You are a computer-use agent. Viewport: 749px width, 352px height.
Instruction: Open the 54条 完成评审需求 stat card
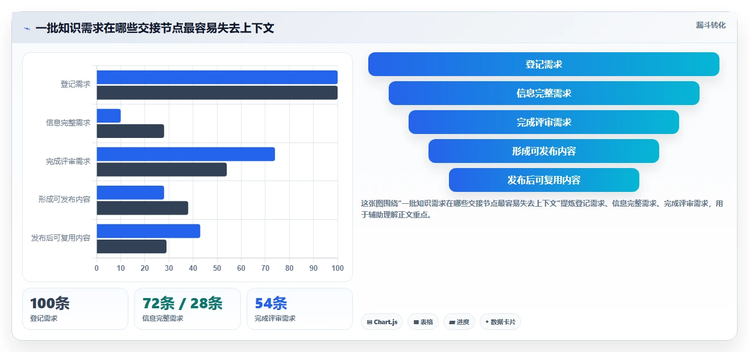tap(299, 309)
